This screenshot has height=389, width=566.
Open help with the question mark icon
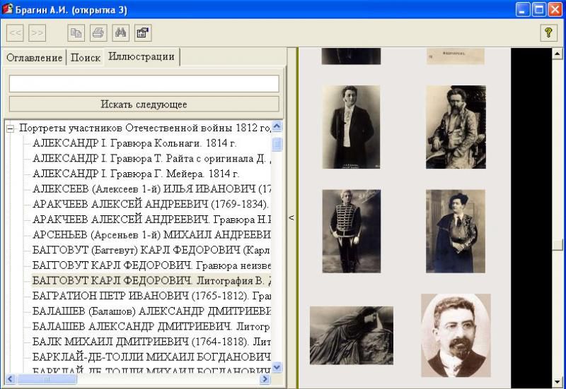[547, 32]
